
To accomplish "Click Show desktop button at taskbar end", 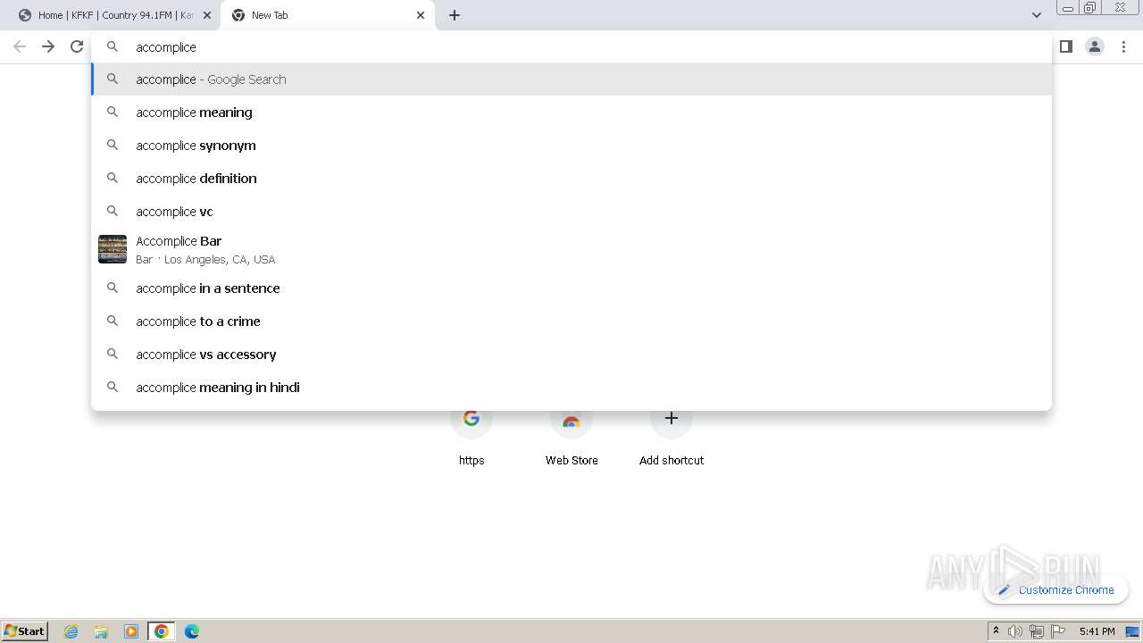I will tap(1133, 631).
